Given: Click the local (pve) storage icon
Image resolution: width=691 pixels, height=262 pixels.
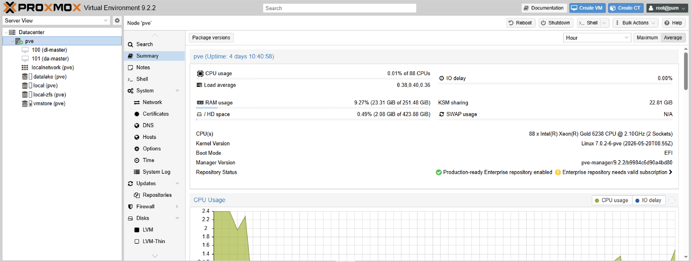Looking at the screenshot, I should (27, 86).
